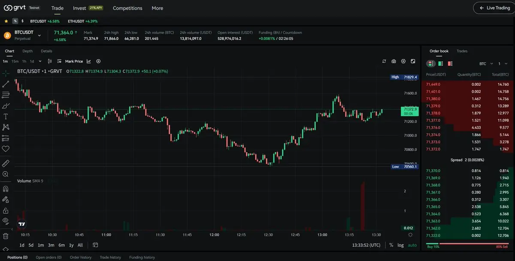Switch to the Trades tab

click(x=462, y=51)
